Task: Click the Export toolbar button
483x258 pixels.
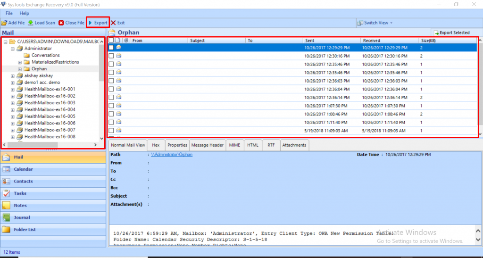Action: pos(98,23)
